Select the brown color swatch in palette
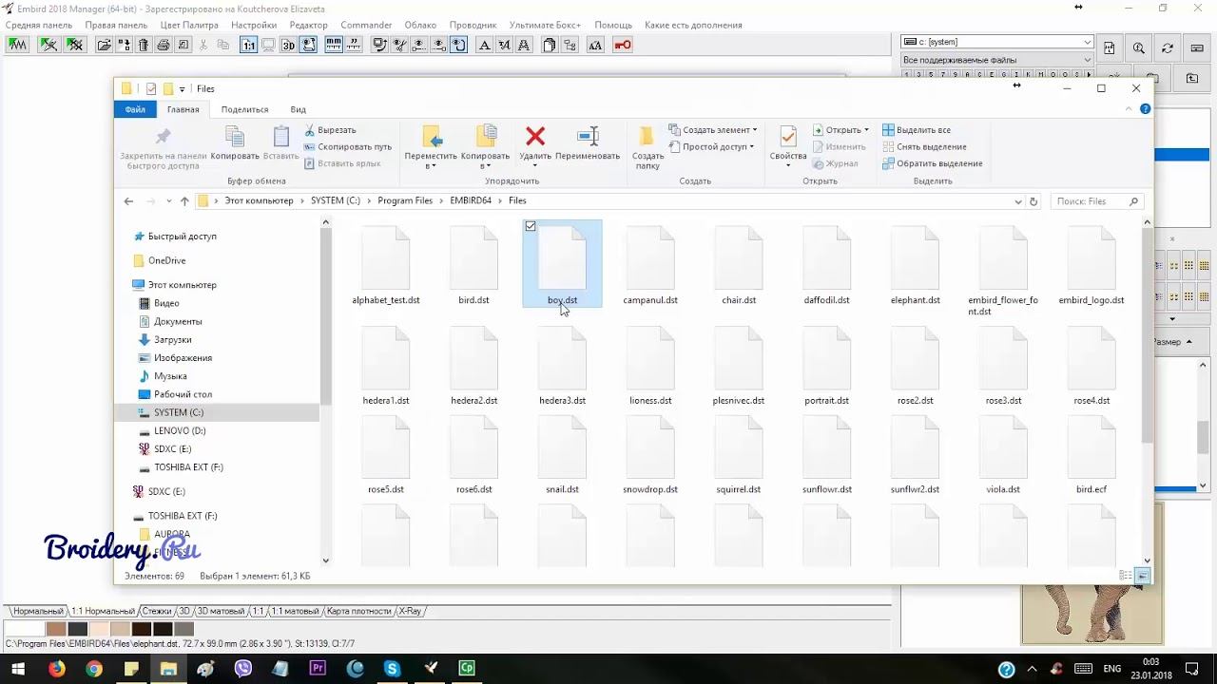 click(56, 629)
